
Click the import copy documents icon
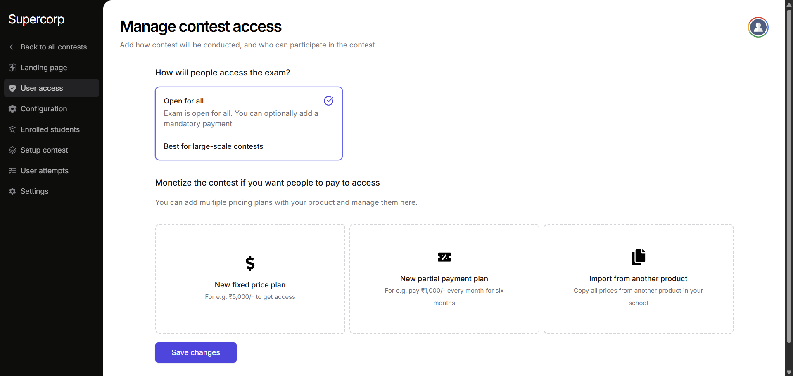(638, 257)
